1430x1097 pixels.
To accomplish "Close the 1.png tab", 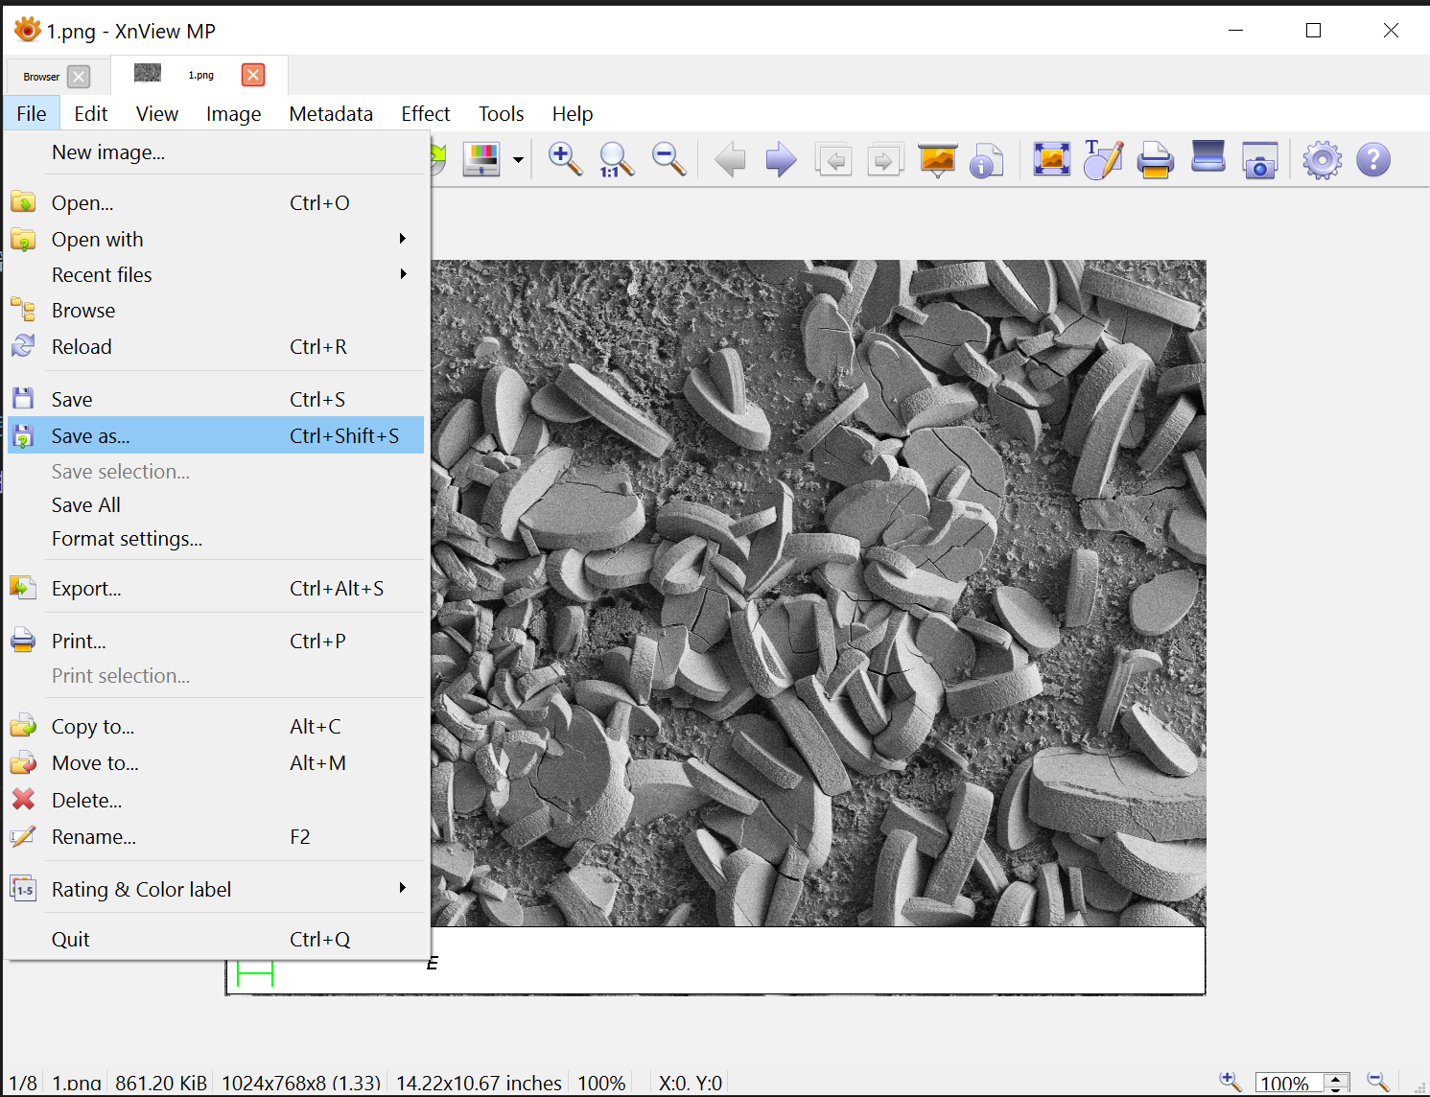I will click(253, 75).
